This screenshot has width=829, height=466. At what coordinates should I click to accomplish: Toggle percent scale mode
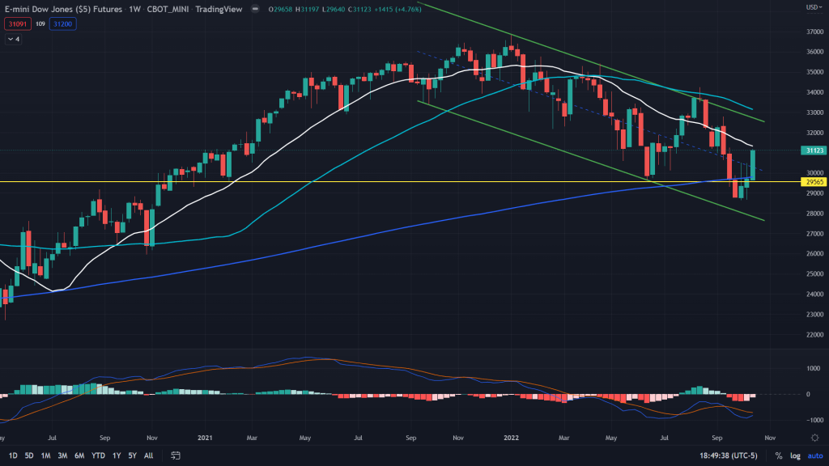778,455
